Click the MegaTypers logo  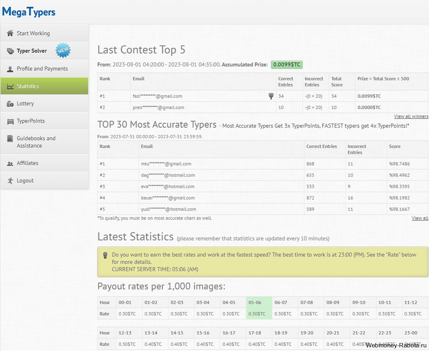(x=28, y=12)
